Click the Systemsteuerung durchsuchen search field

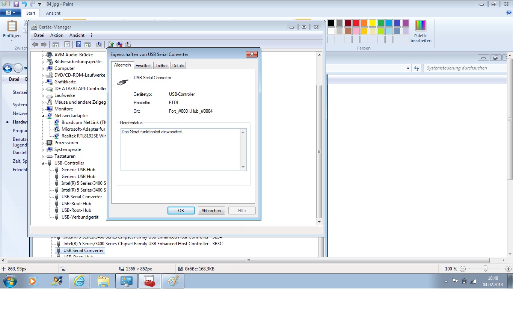pos(466,68)
